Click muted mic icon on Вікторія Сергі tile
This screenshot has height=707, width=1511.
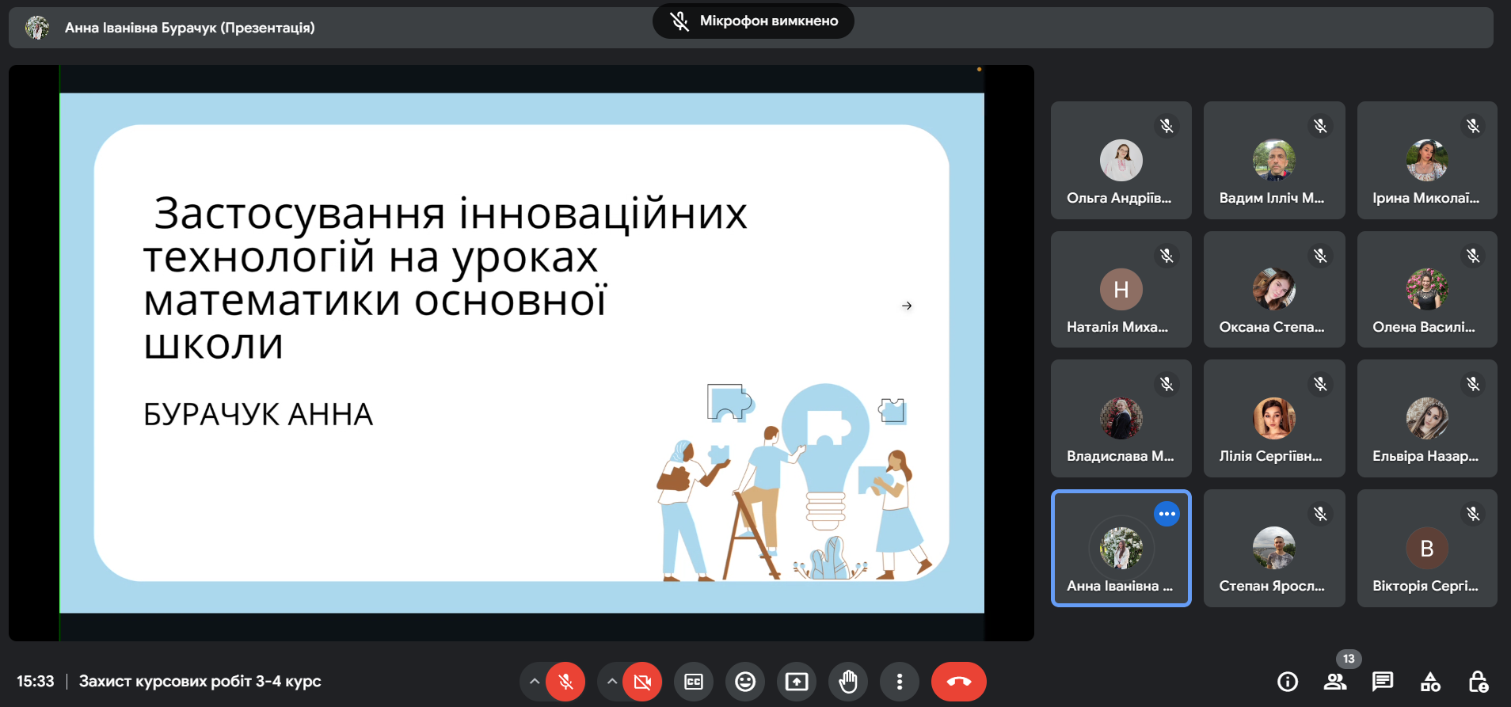pos(1473,515)
